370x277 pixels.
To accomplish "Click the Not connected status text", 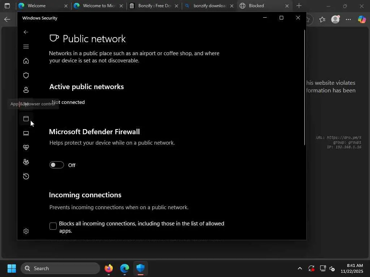I will click(68, 102).
